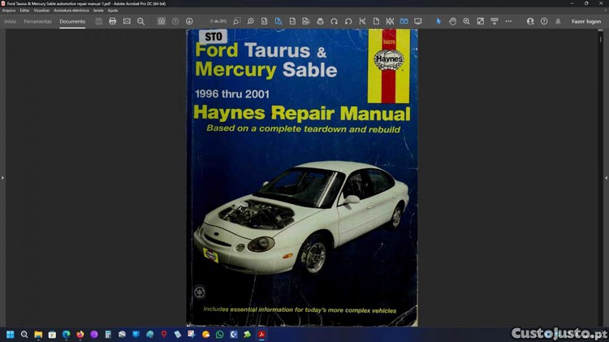Go to previous page with up arrow
Image resolution: width=609 pixels, height=342 pixels.
pos(175,21)
